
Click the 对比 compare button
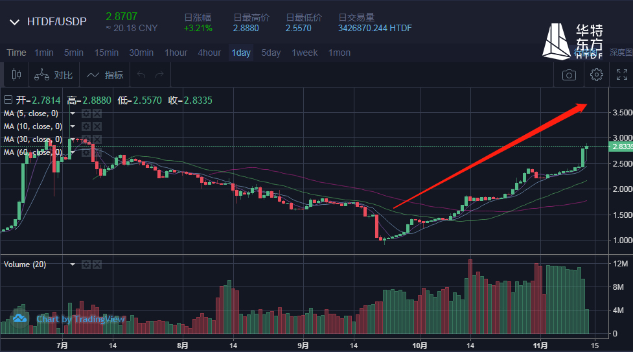click(x=54, y=75)
